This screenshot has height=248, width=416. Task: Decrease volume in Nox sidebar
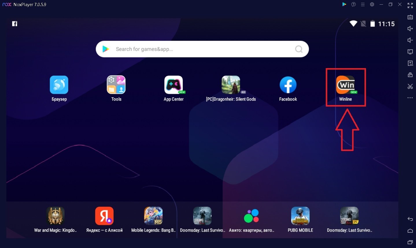[410, 40]
